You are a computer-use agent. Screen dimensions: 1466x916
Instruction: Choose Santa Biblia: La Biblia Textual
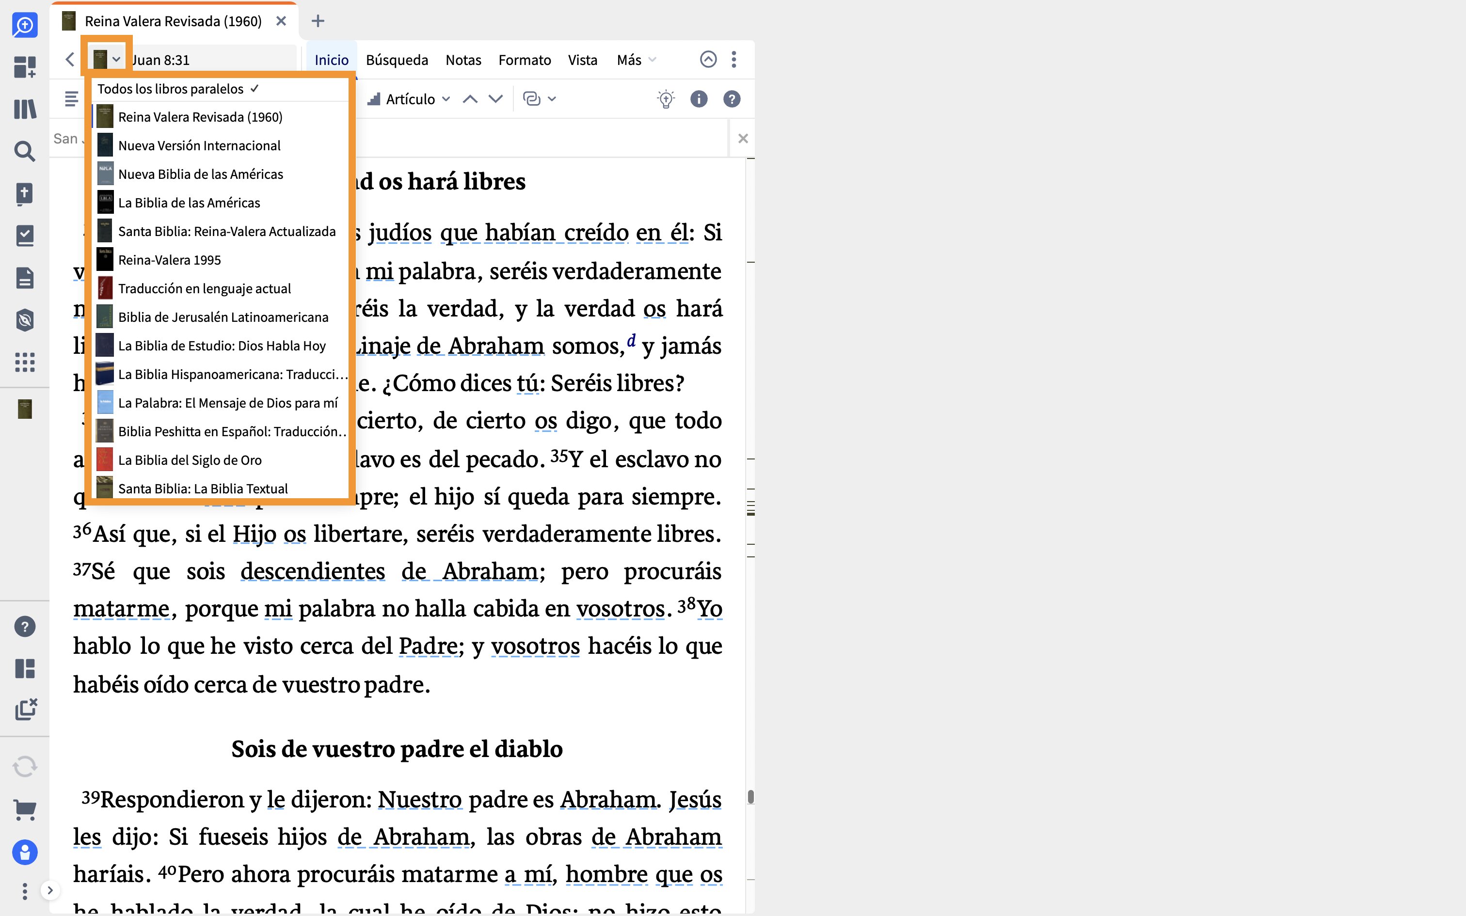[x=220, y=489]
